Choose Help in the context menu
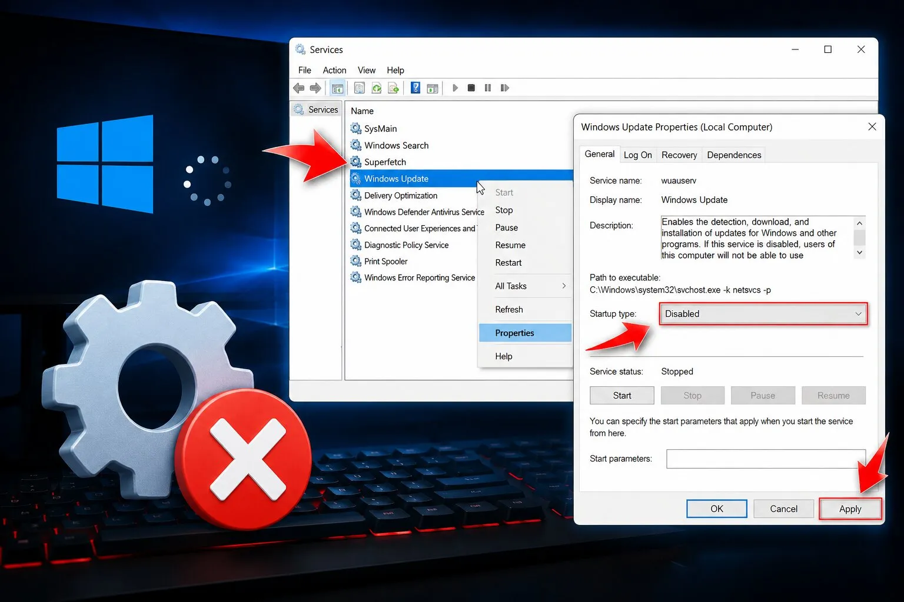This screenshot has height=602, width=904. pos(525,356)
